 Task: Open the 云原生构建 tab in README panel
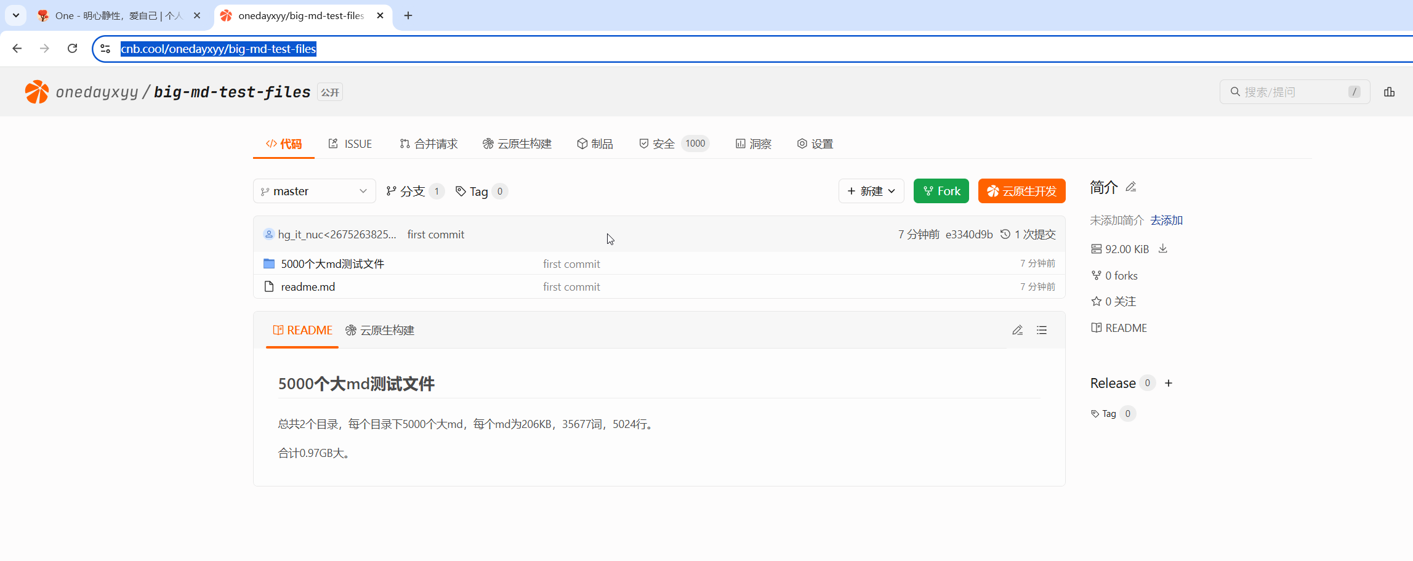pyautogui.click(x=380, y=331)
